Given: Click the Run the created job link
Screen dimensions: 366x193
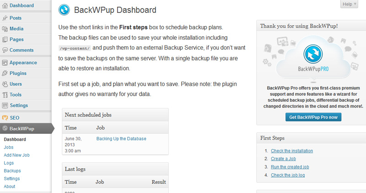Looking at the screenshot, I should (290, 167).
